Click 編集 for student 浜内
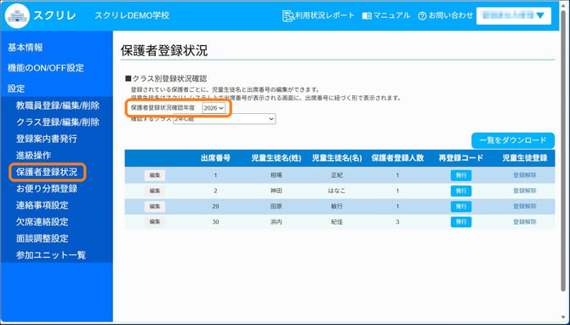The height and width of the screenshot is (325, 570). coord(155,222)
